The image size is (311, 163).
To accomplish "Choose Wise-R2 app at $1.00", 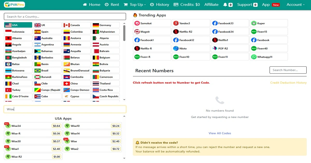I will click(x=33, y=157).
